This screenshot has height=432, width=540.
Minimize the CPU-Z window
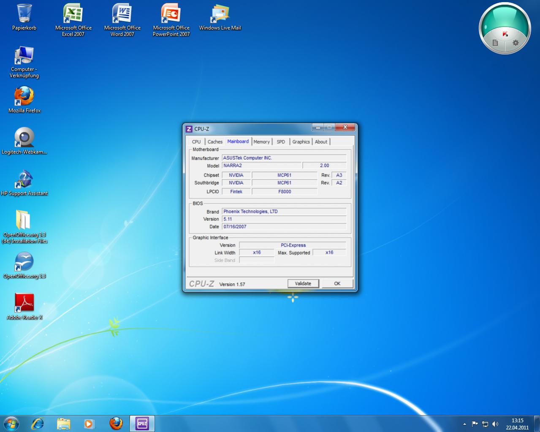point(317,127)
